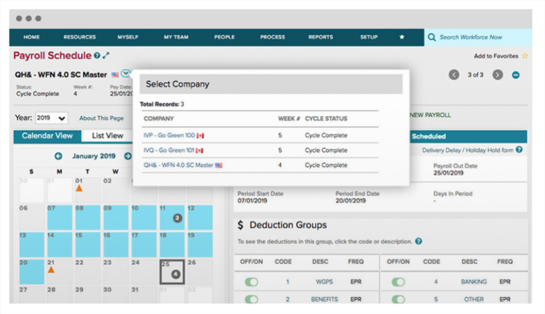Open Payroll Schedule help question mark
545x314 pixels.
(x=97, y=56)
